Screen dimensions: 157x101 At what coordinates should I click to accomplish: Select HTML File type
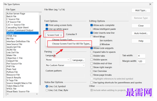click(22, 36)
